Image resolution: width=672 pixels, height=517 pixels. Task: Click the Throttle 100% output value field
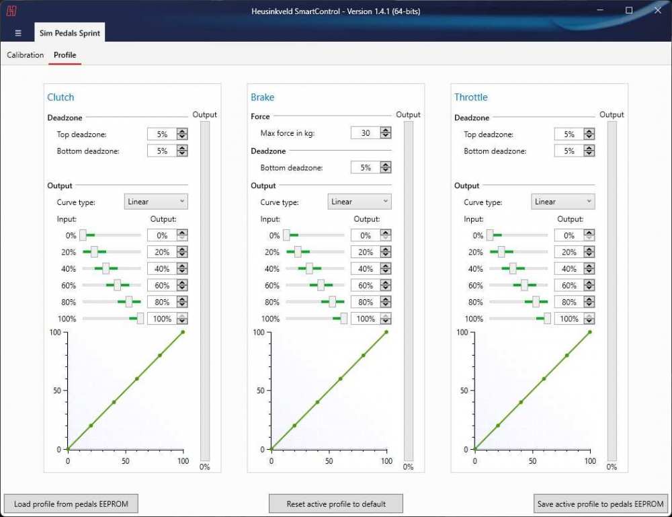pyautogui.click(x=569, y=319)
